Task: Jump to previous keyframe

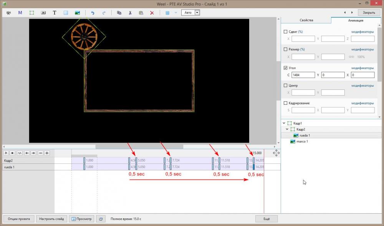Action: point(27,153)
